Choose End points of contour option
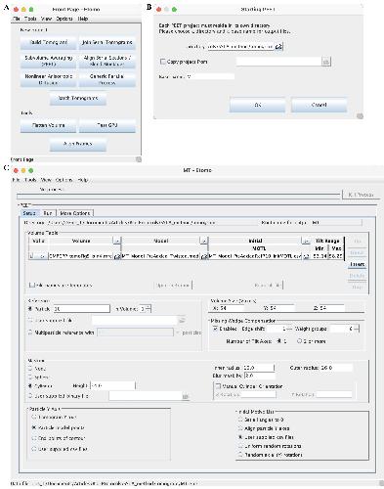 [x=34, y=438]
